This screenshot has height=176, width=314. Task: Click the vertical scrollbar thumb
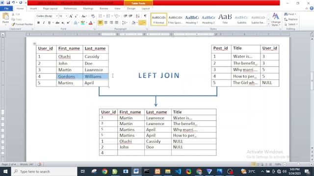coord(312,81)
